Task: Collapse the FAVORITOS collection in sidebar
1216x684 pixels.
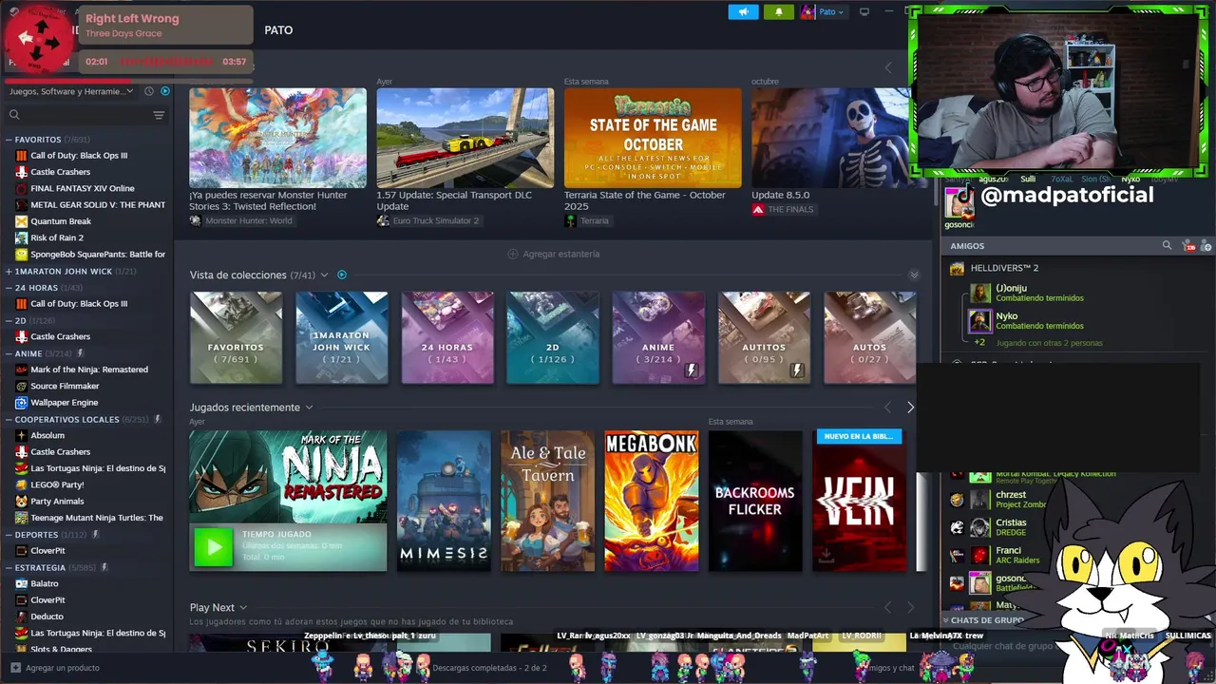Action: point(9,140)
